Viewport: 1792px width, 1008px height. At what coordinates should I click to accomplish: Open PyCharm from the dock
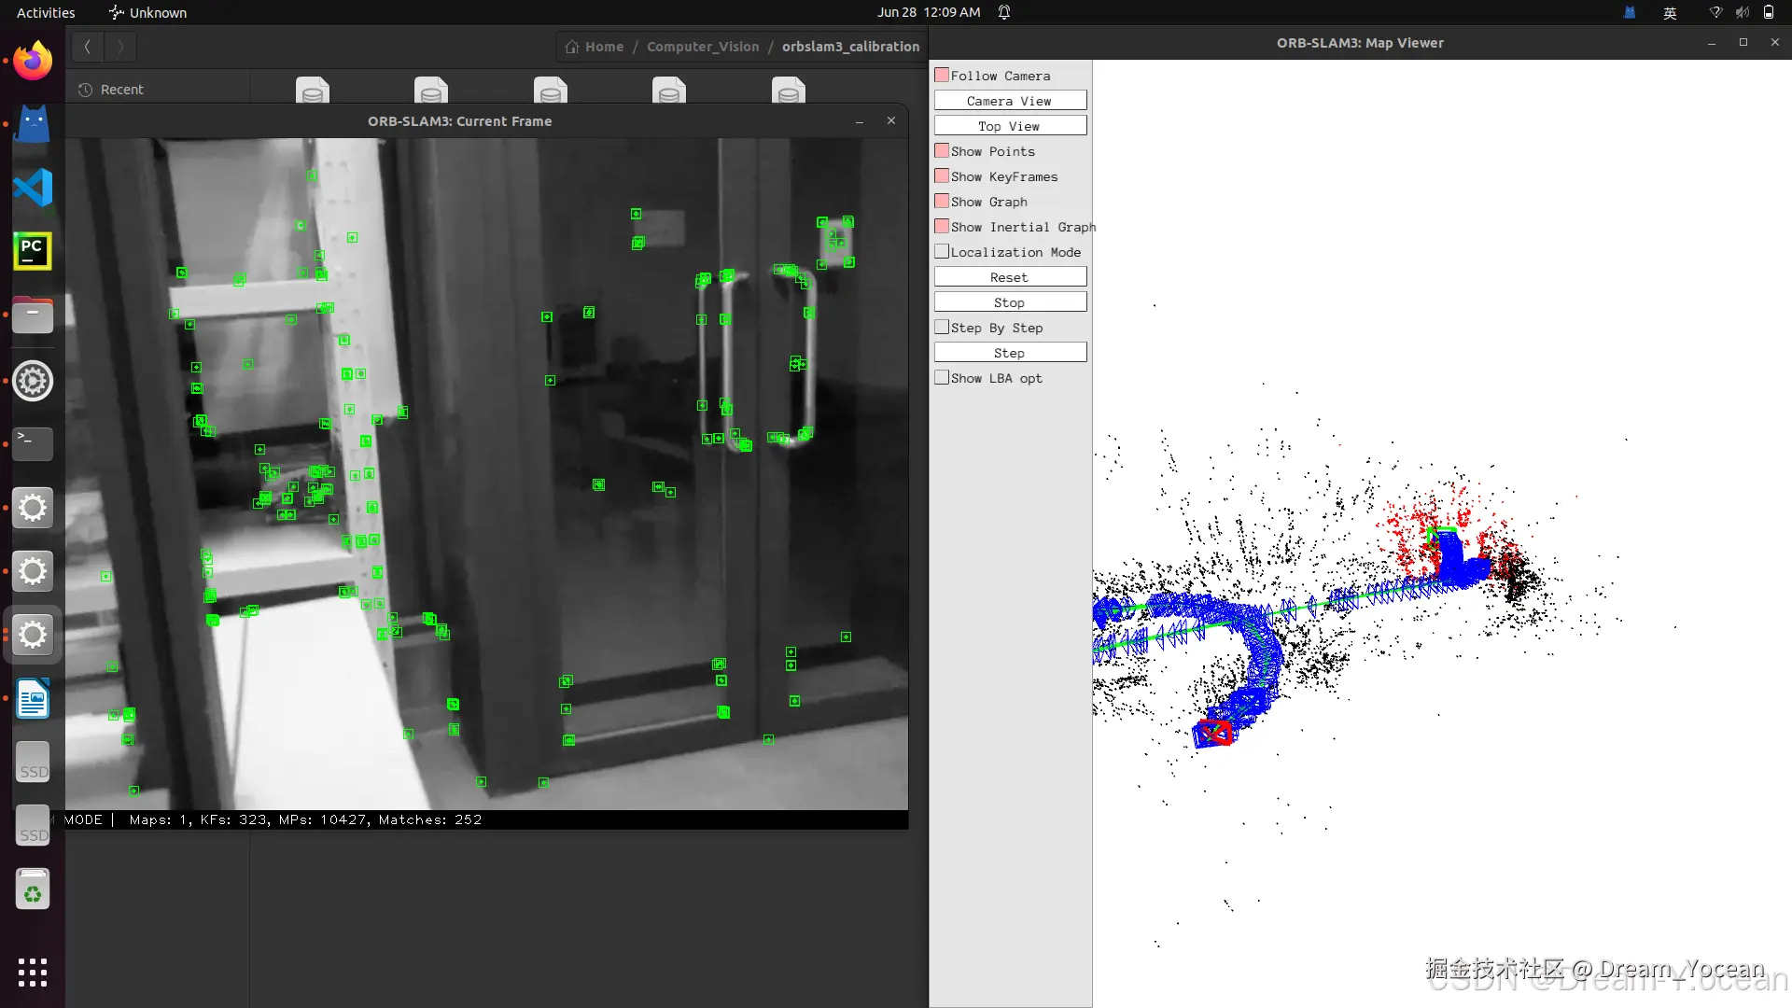(x=33, y=251)
